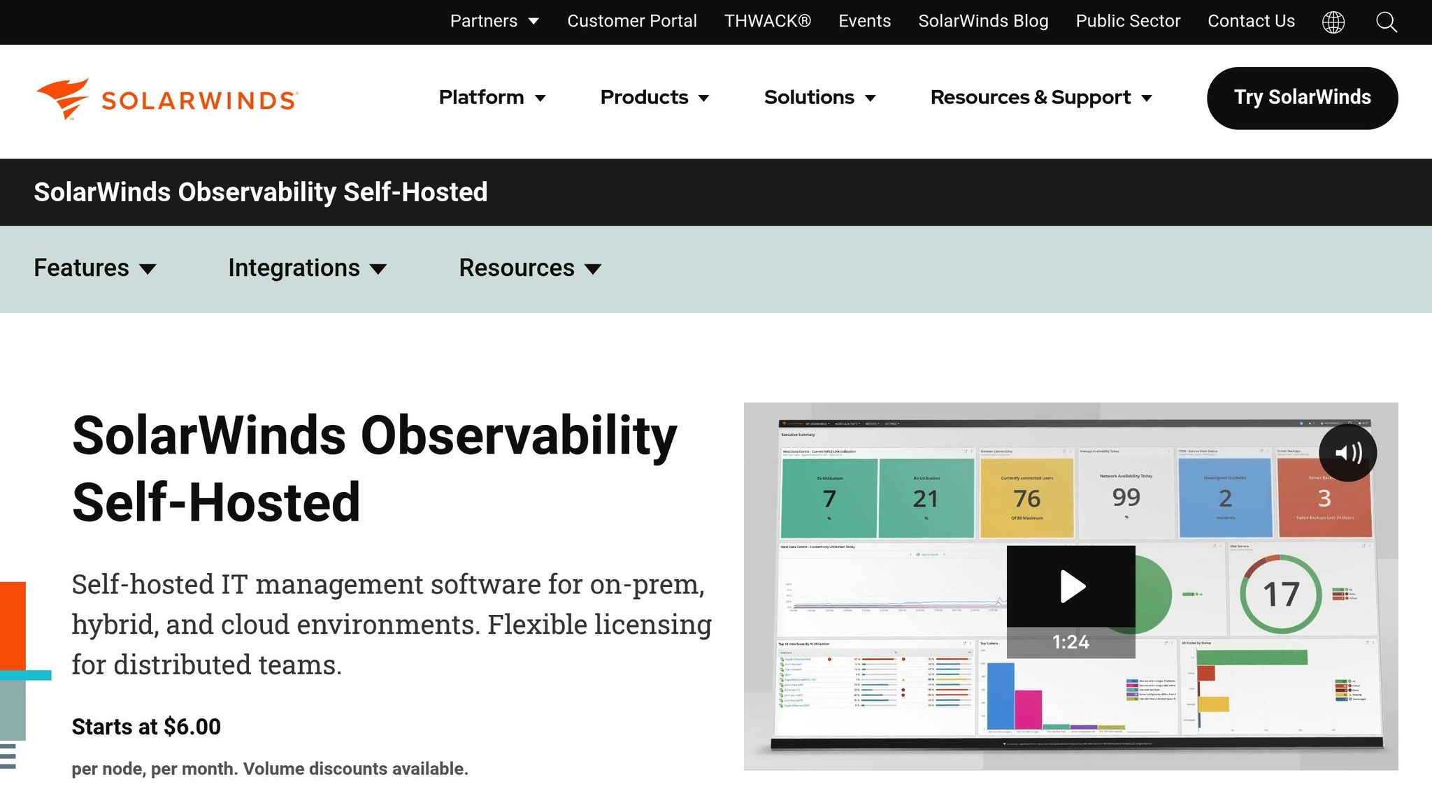Click the 1:24 video duration label

(1071, 642)
